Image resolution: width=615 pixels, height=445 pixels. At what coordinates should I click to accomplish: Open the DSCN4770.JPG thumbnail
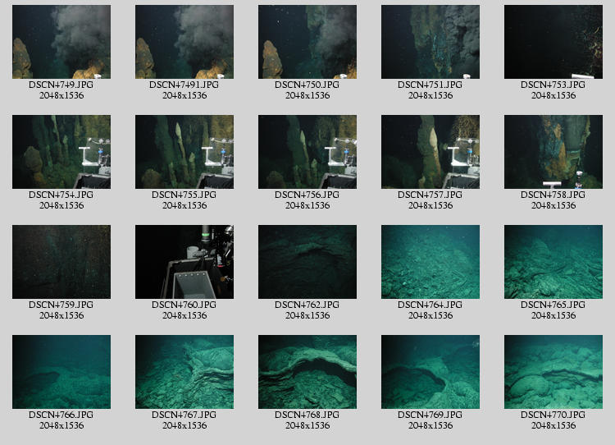(553, 372)
